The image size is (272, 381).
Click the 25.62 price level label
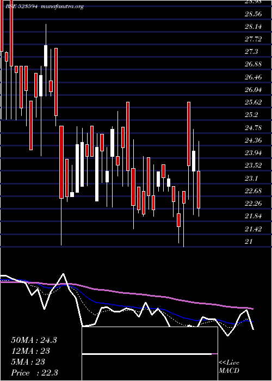(x=254, y=102)
